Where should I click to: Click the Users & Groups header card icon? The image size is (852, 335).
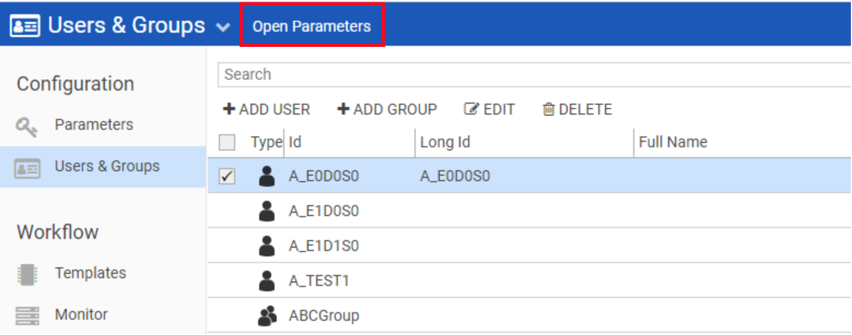click(25, 26)
